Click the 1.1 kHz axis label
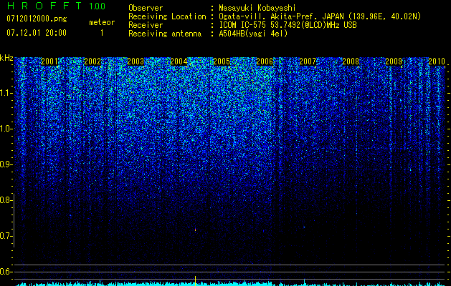Image resolution: width=451 pixels, height=286 pixels. (x=6, y=93)
